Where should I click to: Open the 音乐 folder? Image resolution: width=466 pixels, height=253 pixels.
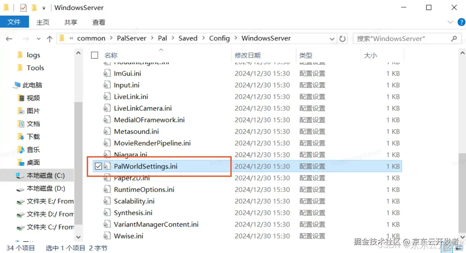[29, 149]
